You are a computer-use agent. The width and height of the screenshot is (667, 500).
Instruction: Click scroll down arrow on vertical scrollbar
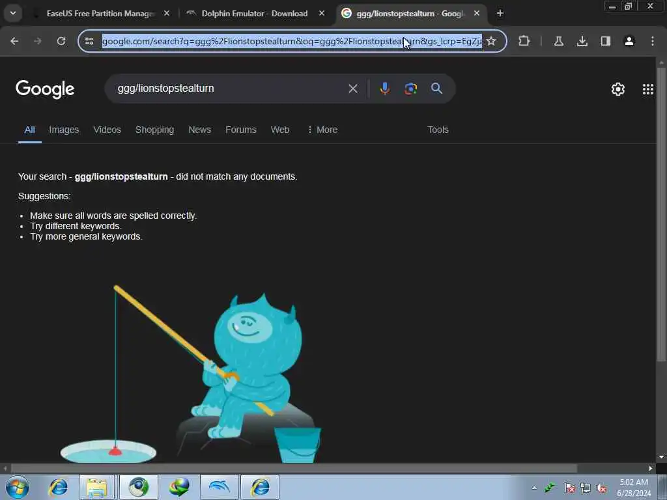pos(661,457)
